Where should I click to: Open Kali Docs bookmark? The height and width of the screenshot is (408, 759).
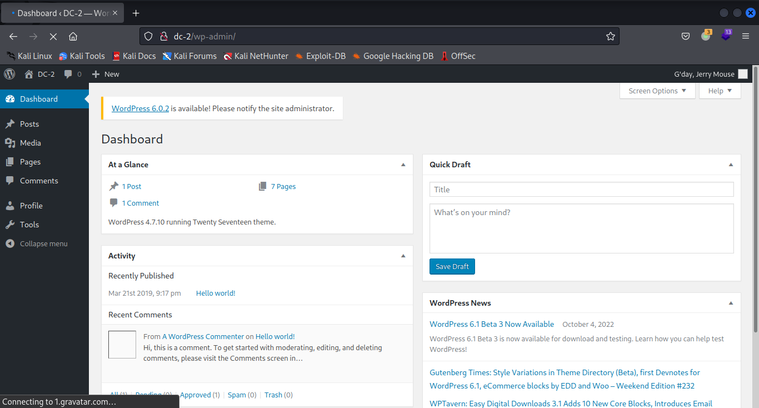pos(134,56)
